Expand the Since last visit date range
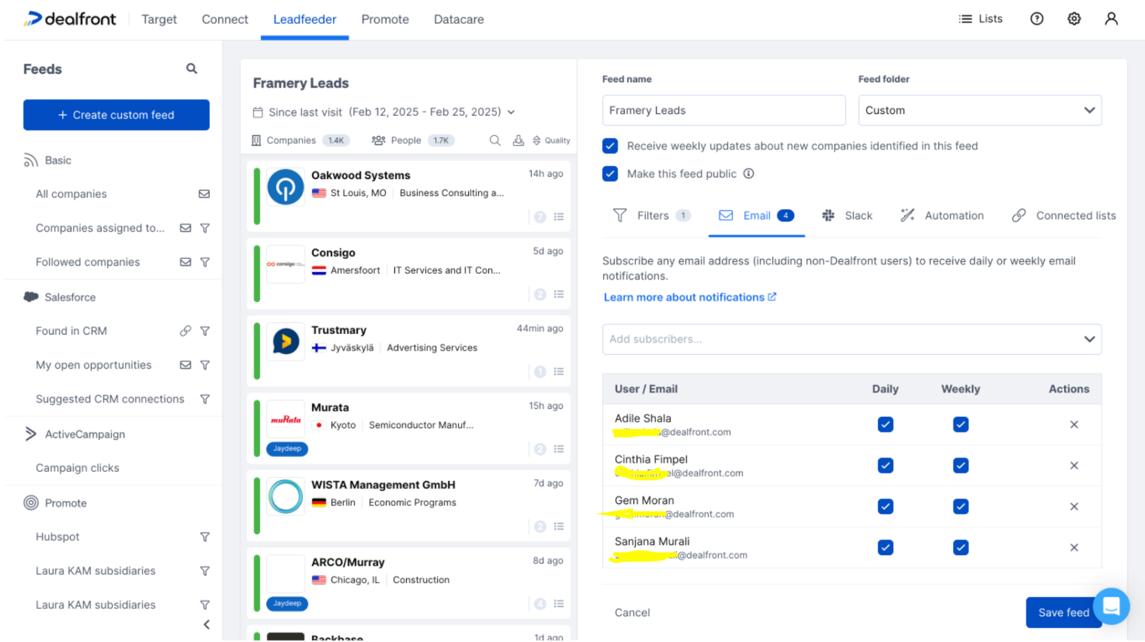The image size is (1145, 642). (384, 112)
